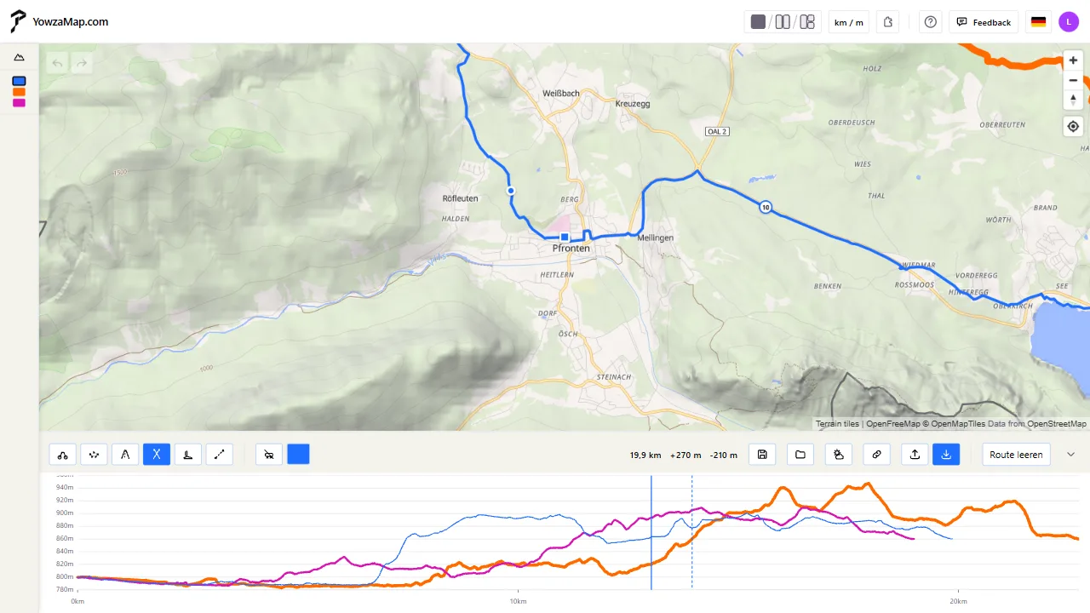Screen dimensions: 1090x613
Task: Choose the road routing mode icon
Action: click(125, 455)
